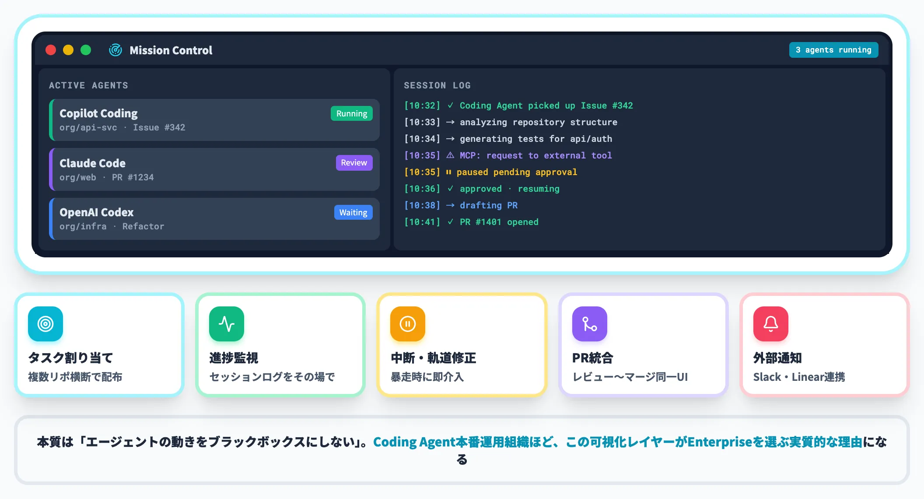Click 'paused pending approval' log text
924x499 pixels.
(517, 172)
